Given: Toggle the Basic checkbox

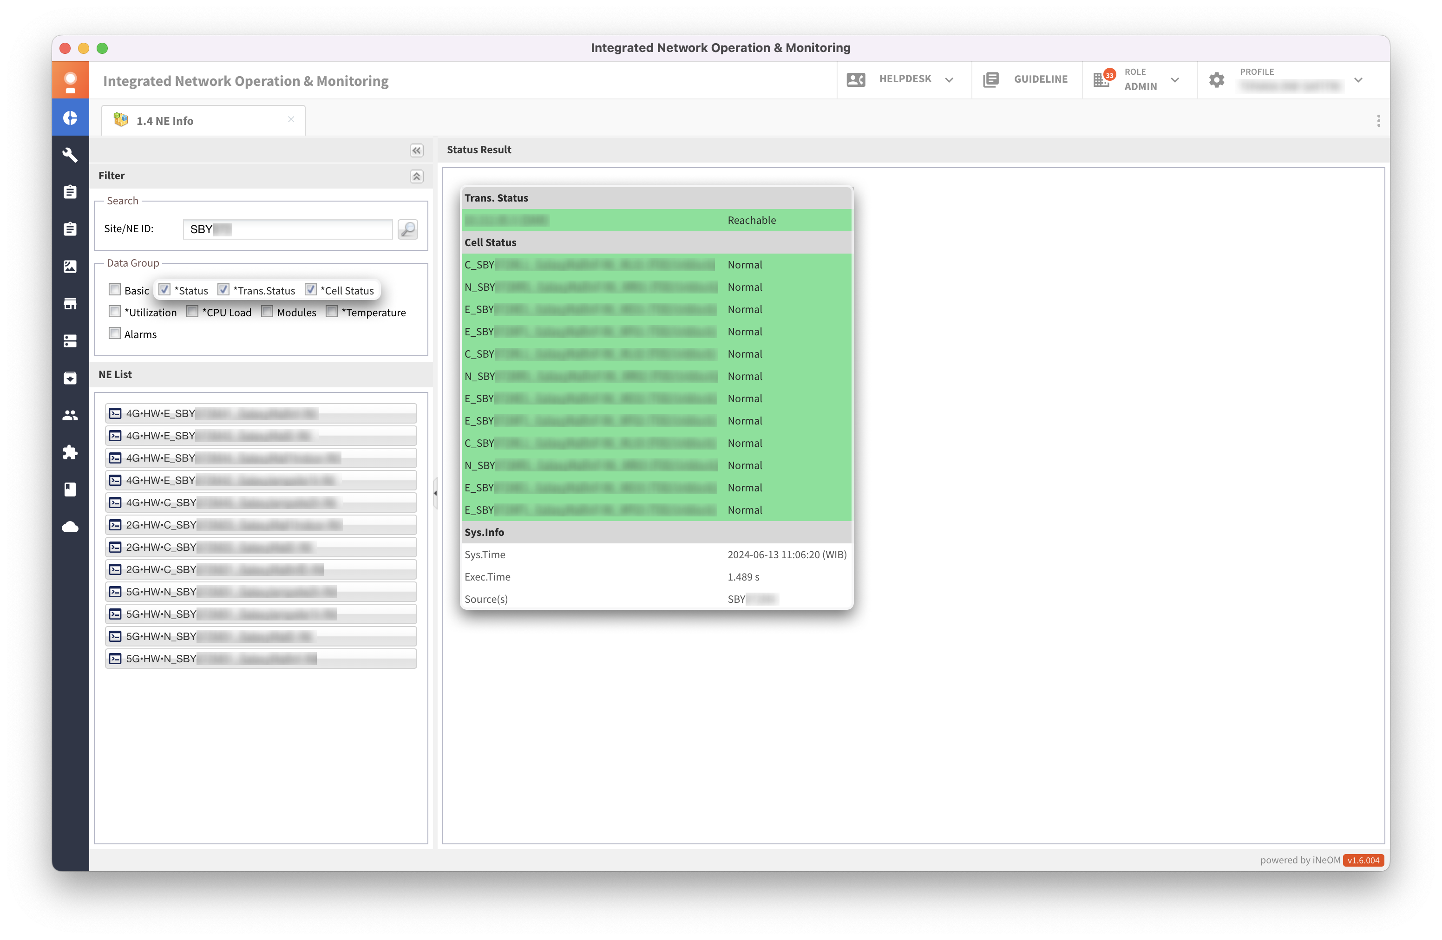Looking at the screenshot, I should click(x=114, y=290).
